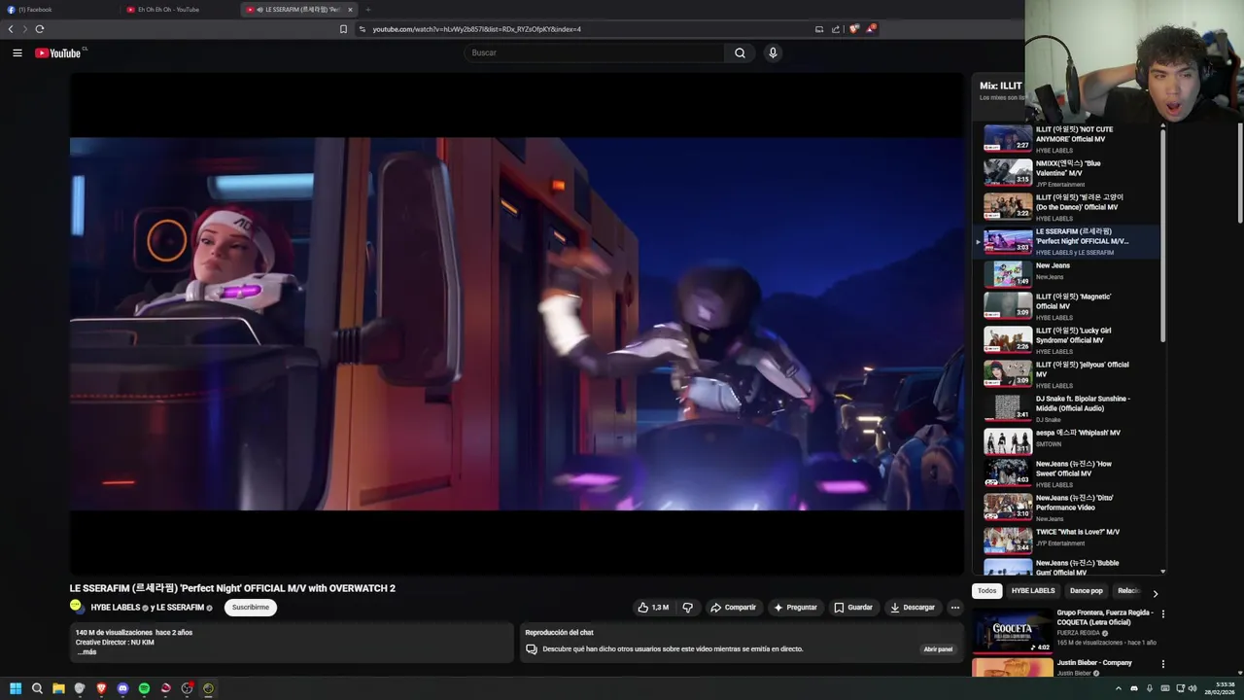Open HYBE LABELS channel avatar
Screen dimensions: 1244x700
click(x=76, y=606)
